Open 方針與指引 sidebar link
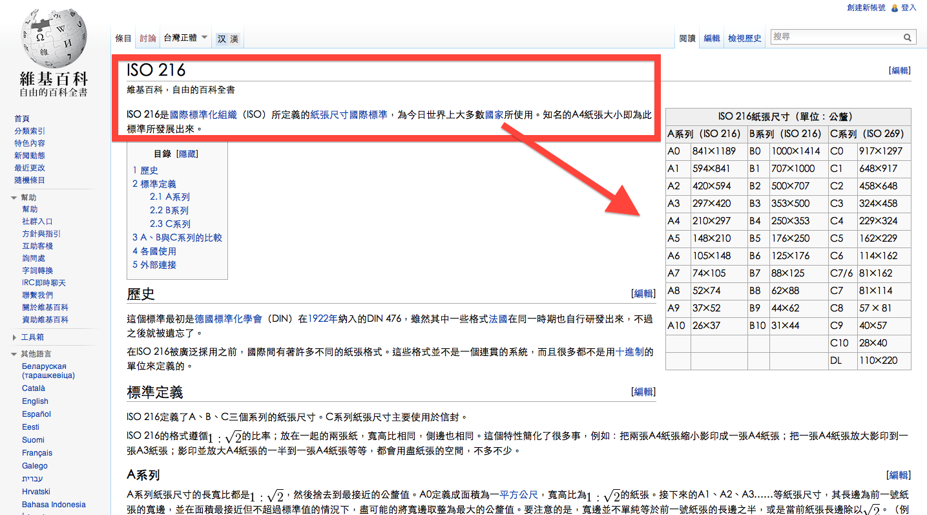This screenshot has height=515, width=927. tap(41, 234)
